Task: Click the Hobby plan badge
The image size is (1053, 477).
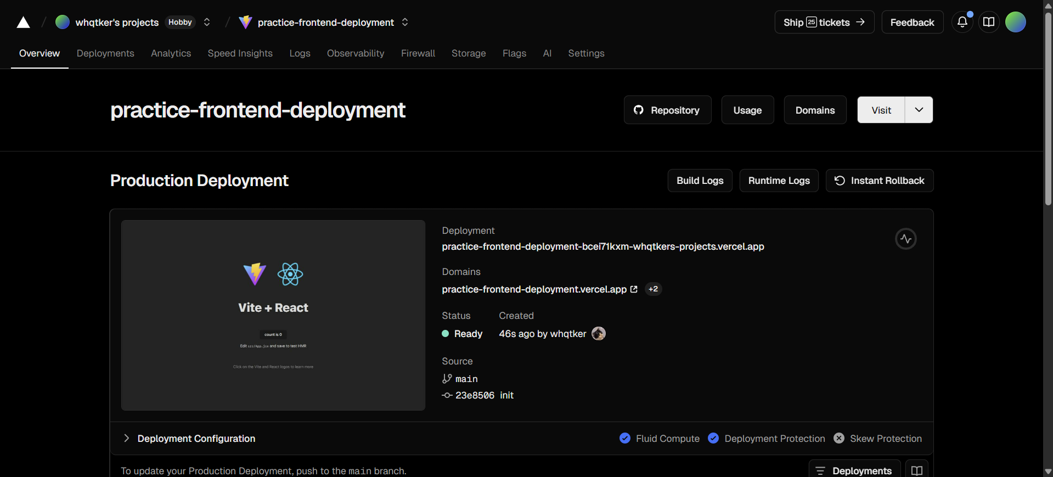Action: pos(180,22)
